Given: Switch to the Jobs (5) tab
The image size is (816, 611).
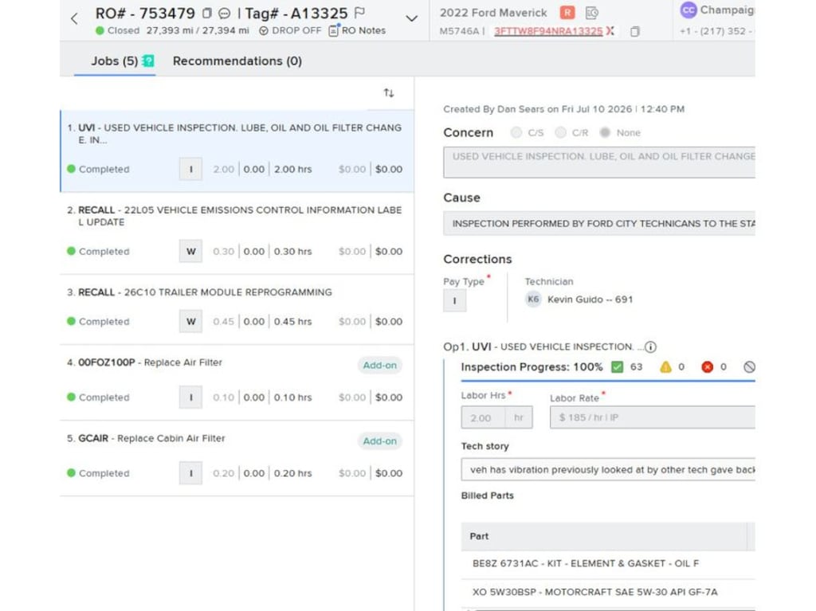Looking at the screenshot, I should pos(115,61).
